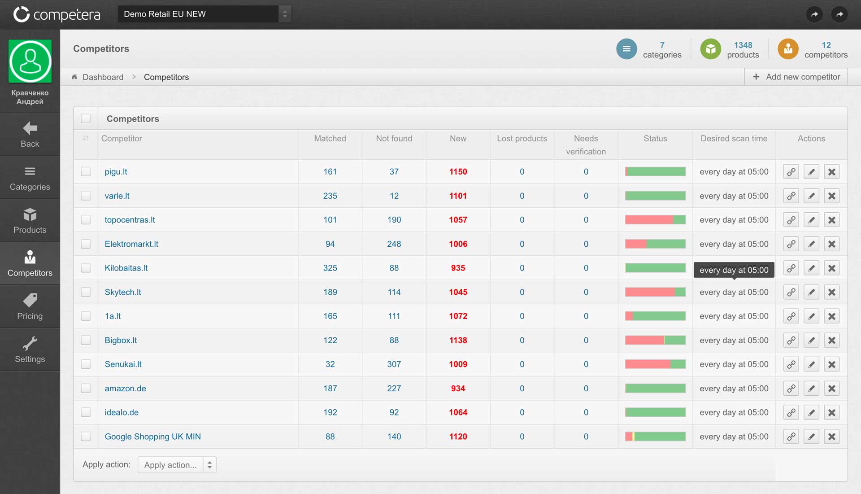Open the Kilobaitas.lt competitor link
Image resolution: width=861 pixels, height=494 pixels.
point(126,268)
